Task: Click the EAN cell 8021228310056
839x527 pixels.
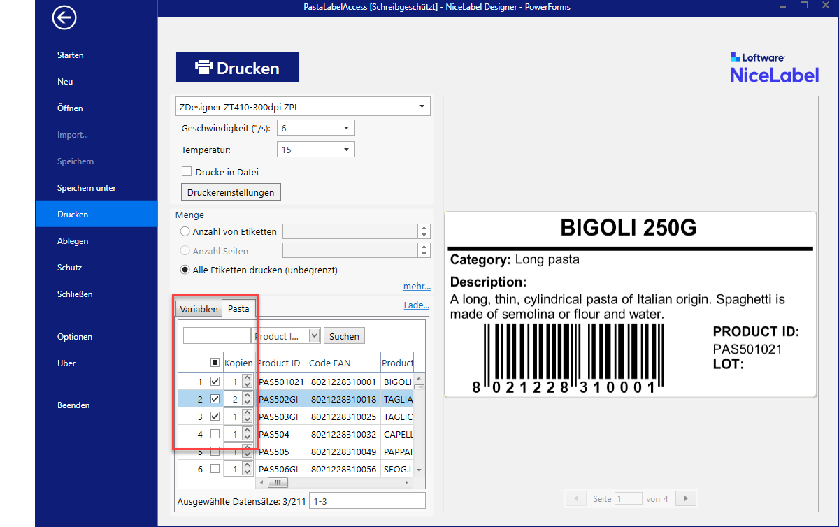Action: pos(344,469)
